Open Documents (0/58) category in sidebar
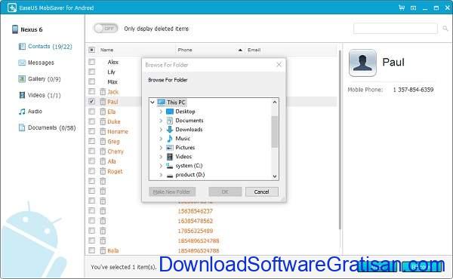Image resolution: width=453 pixels, height=279 pixels. point(47,127)
